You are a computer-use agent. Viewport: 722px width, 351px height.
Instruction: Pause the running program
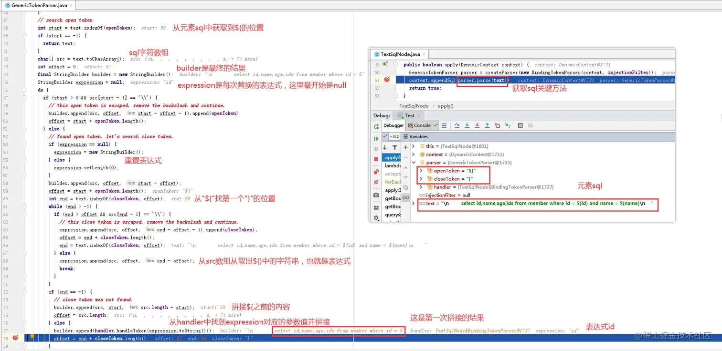[x=376, y=149]
